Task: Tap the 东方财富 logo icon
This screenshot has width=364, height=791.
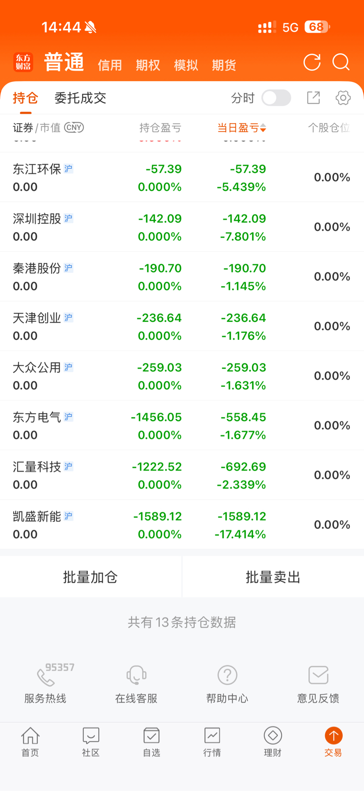Action: (23, 62)
